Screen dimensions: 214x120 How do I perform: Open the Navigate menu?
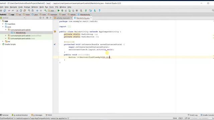tap(13, 7)
